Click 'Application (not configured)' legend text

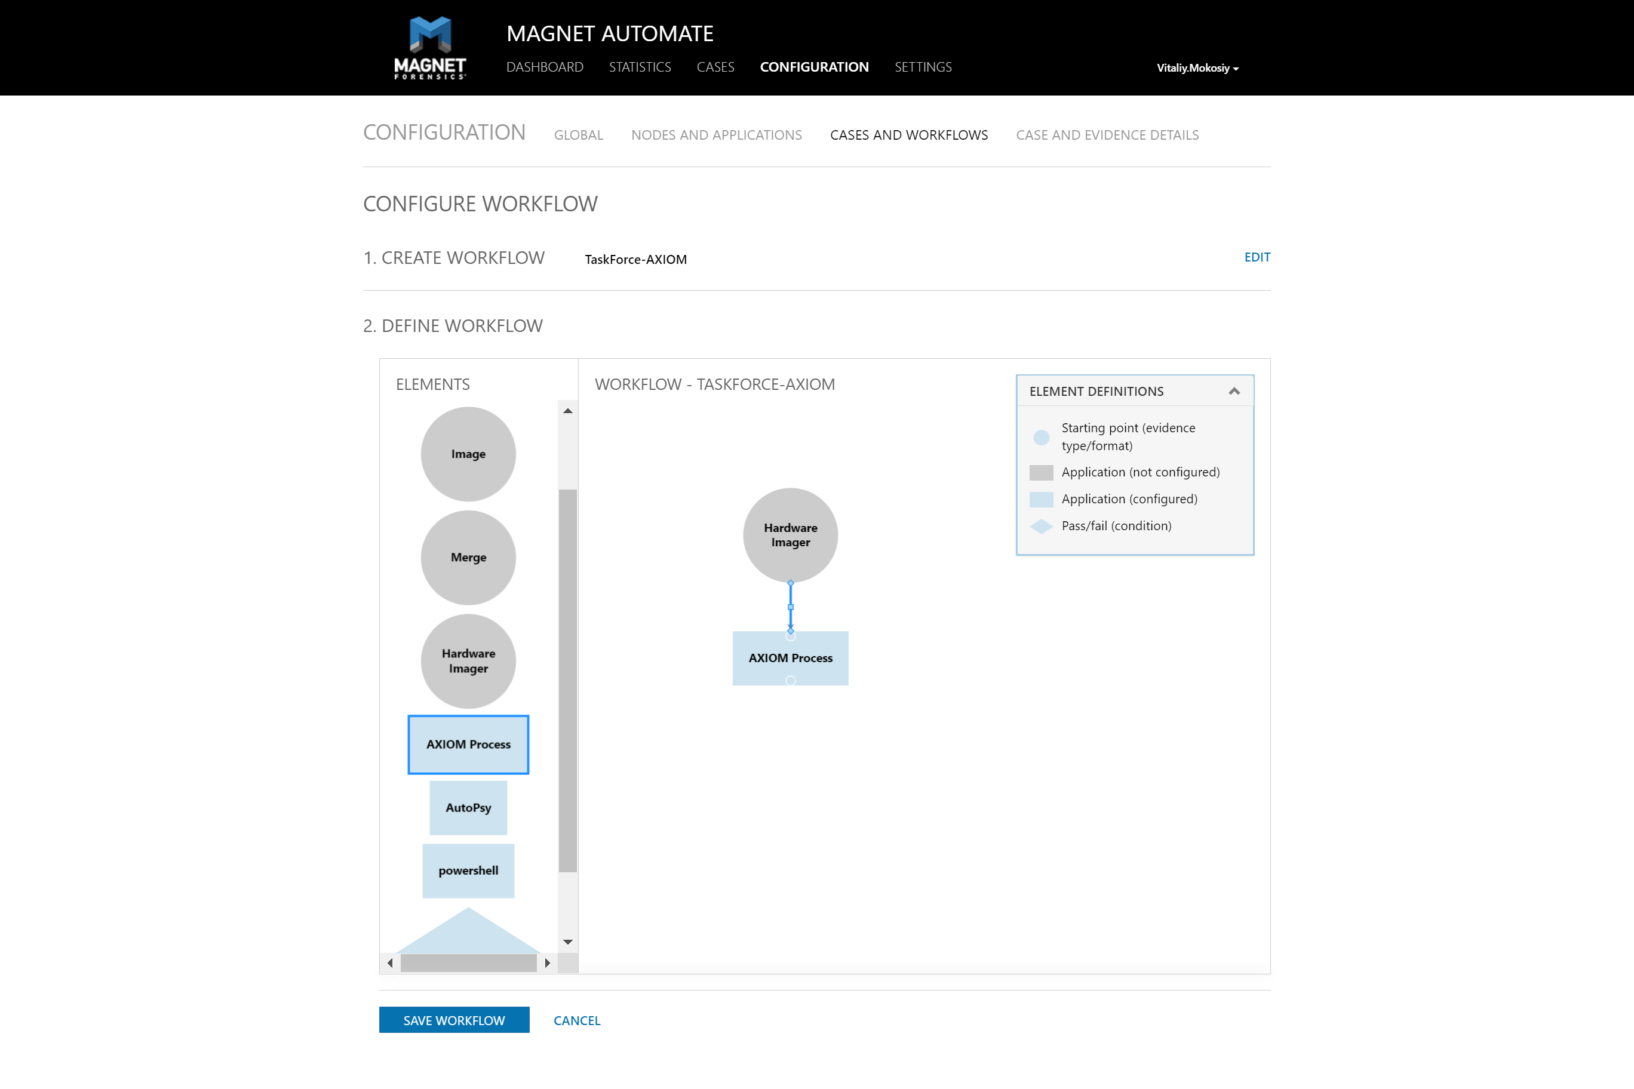coord(1141,472)
